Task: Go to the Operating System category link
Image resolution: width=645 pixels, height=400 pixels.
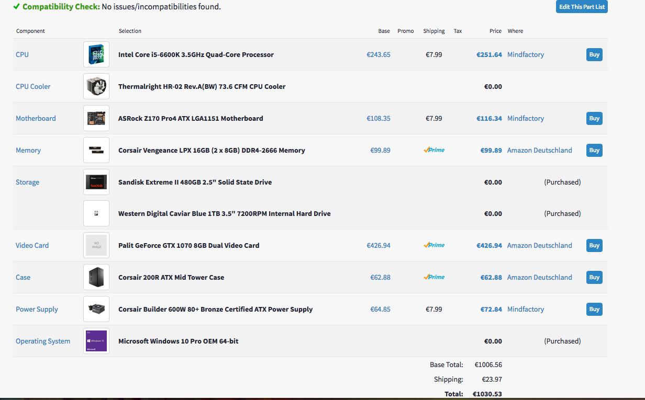Action: coord(43,341)
